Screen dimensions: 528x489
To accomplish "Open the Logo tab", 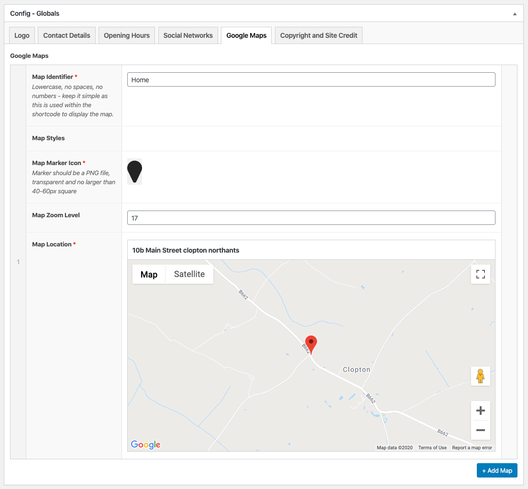I will tap(22, 35).
